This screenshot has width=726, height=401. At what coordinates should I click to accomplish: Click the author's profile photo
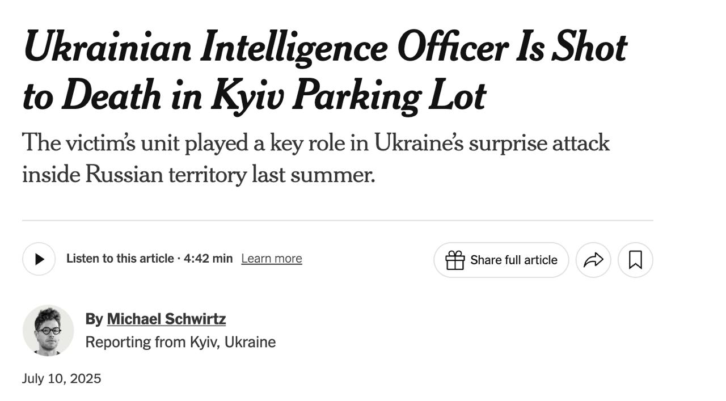pos(48,331)
